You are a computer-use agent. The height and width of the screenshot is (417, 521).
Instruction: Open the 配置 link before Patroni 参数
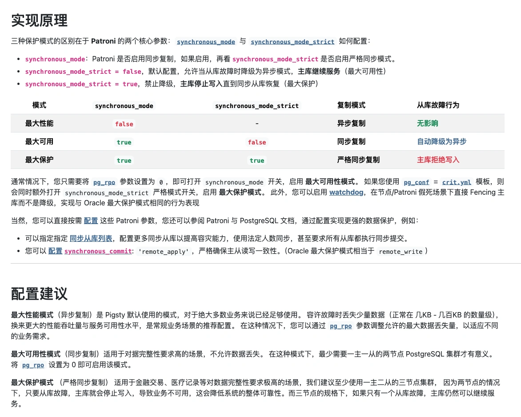91,221
